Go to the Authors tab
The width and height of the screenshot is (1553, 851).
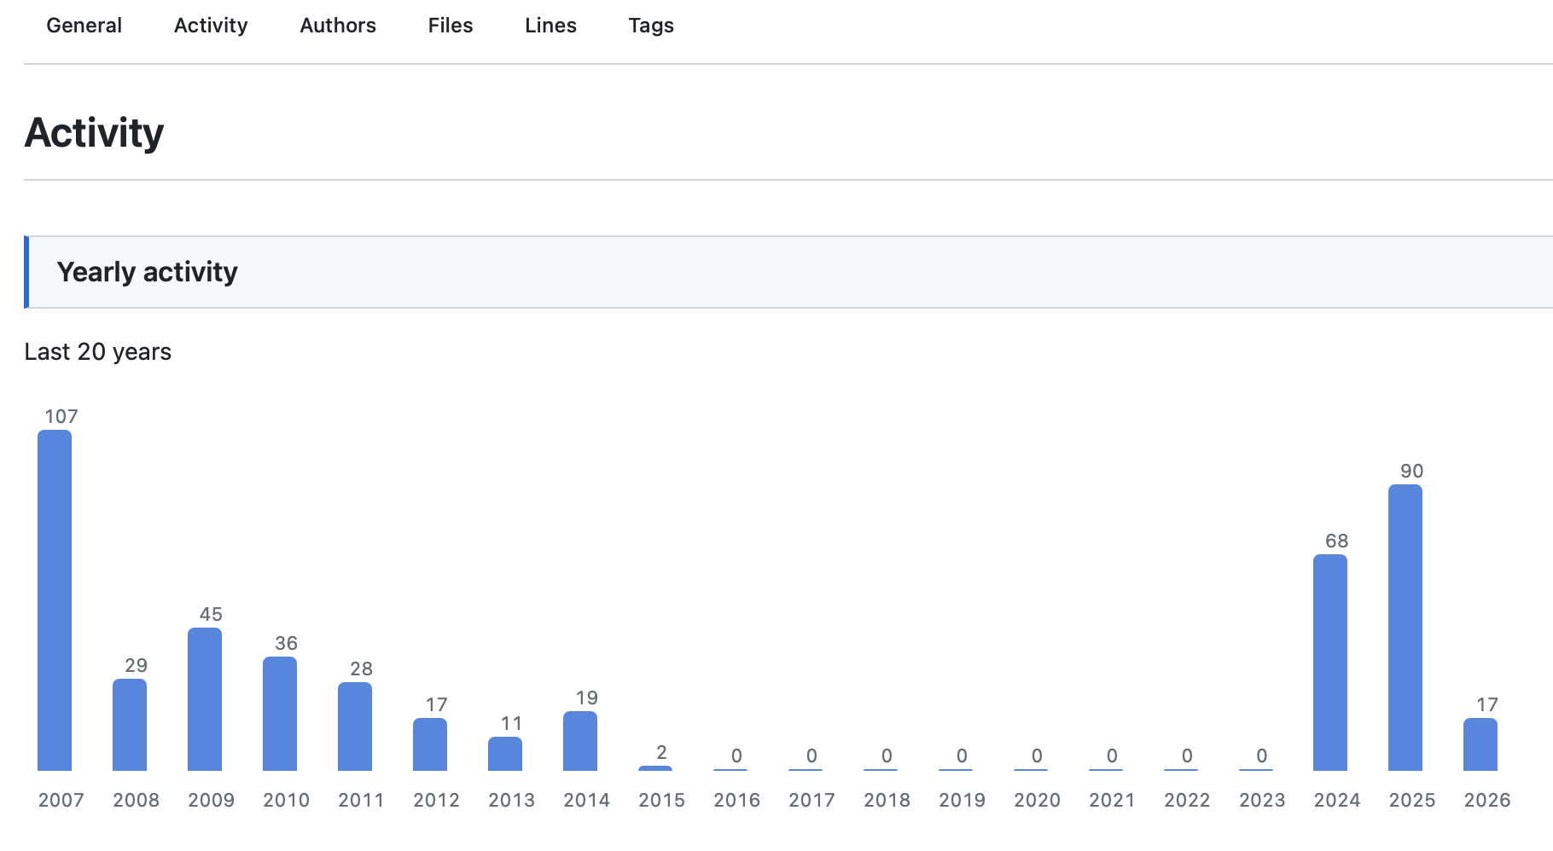point(337,26)
